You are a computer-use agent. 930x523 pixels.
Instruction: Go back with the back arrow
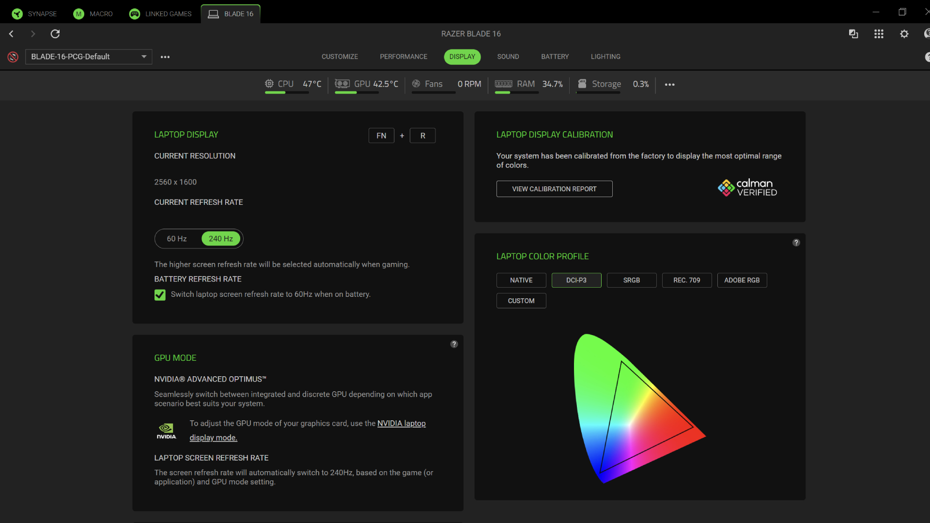click(x=11, y=34)
